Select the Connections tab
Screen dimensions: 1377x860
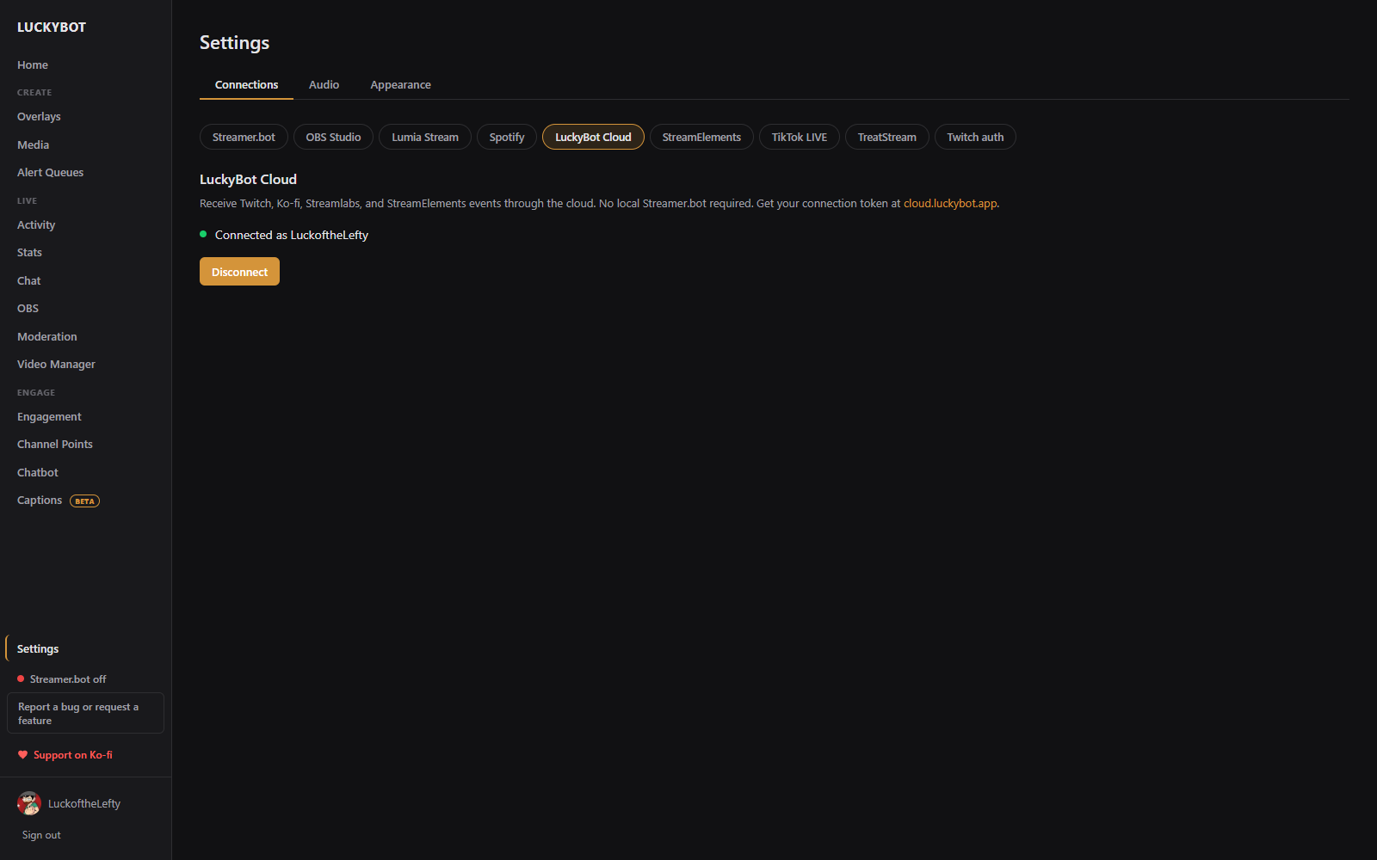246,84
